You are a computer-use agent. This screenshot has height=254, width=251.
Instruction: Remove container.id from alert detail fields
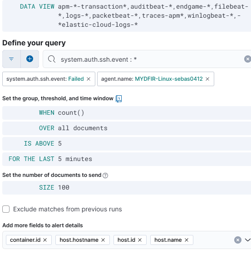coord(45,240)
